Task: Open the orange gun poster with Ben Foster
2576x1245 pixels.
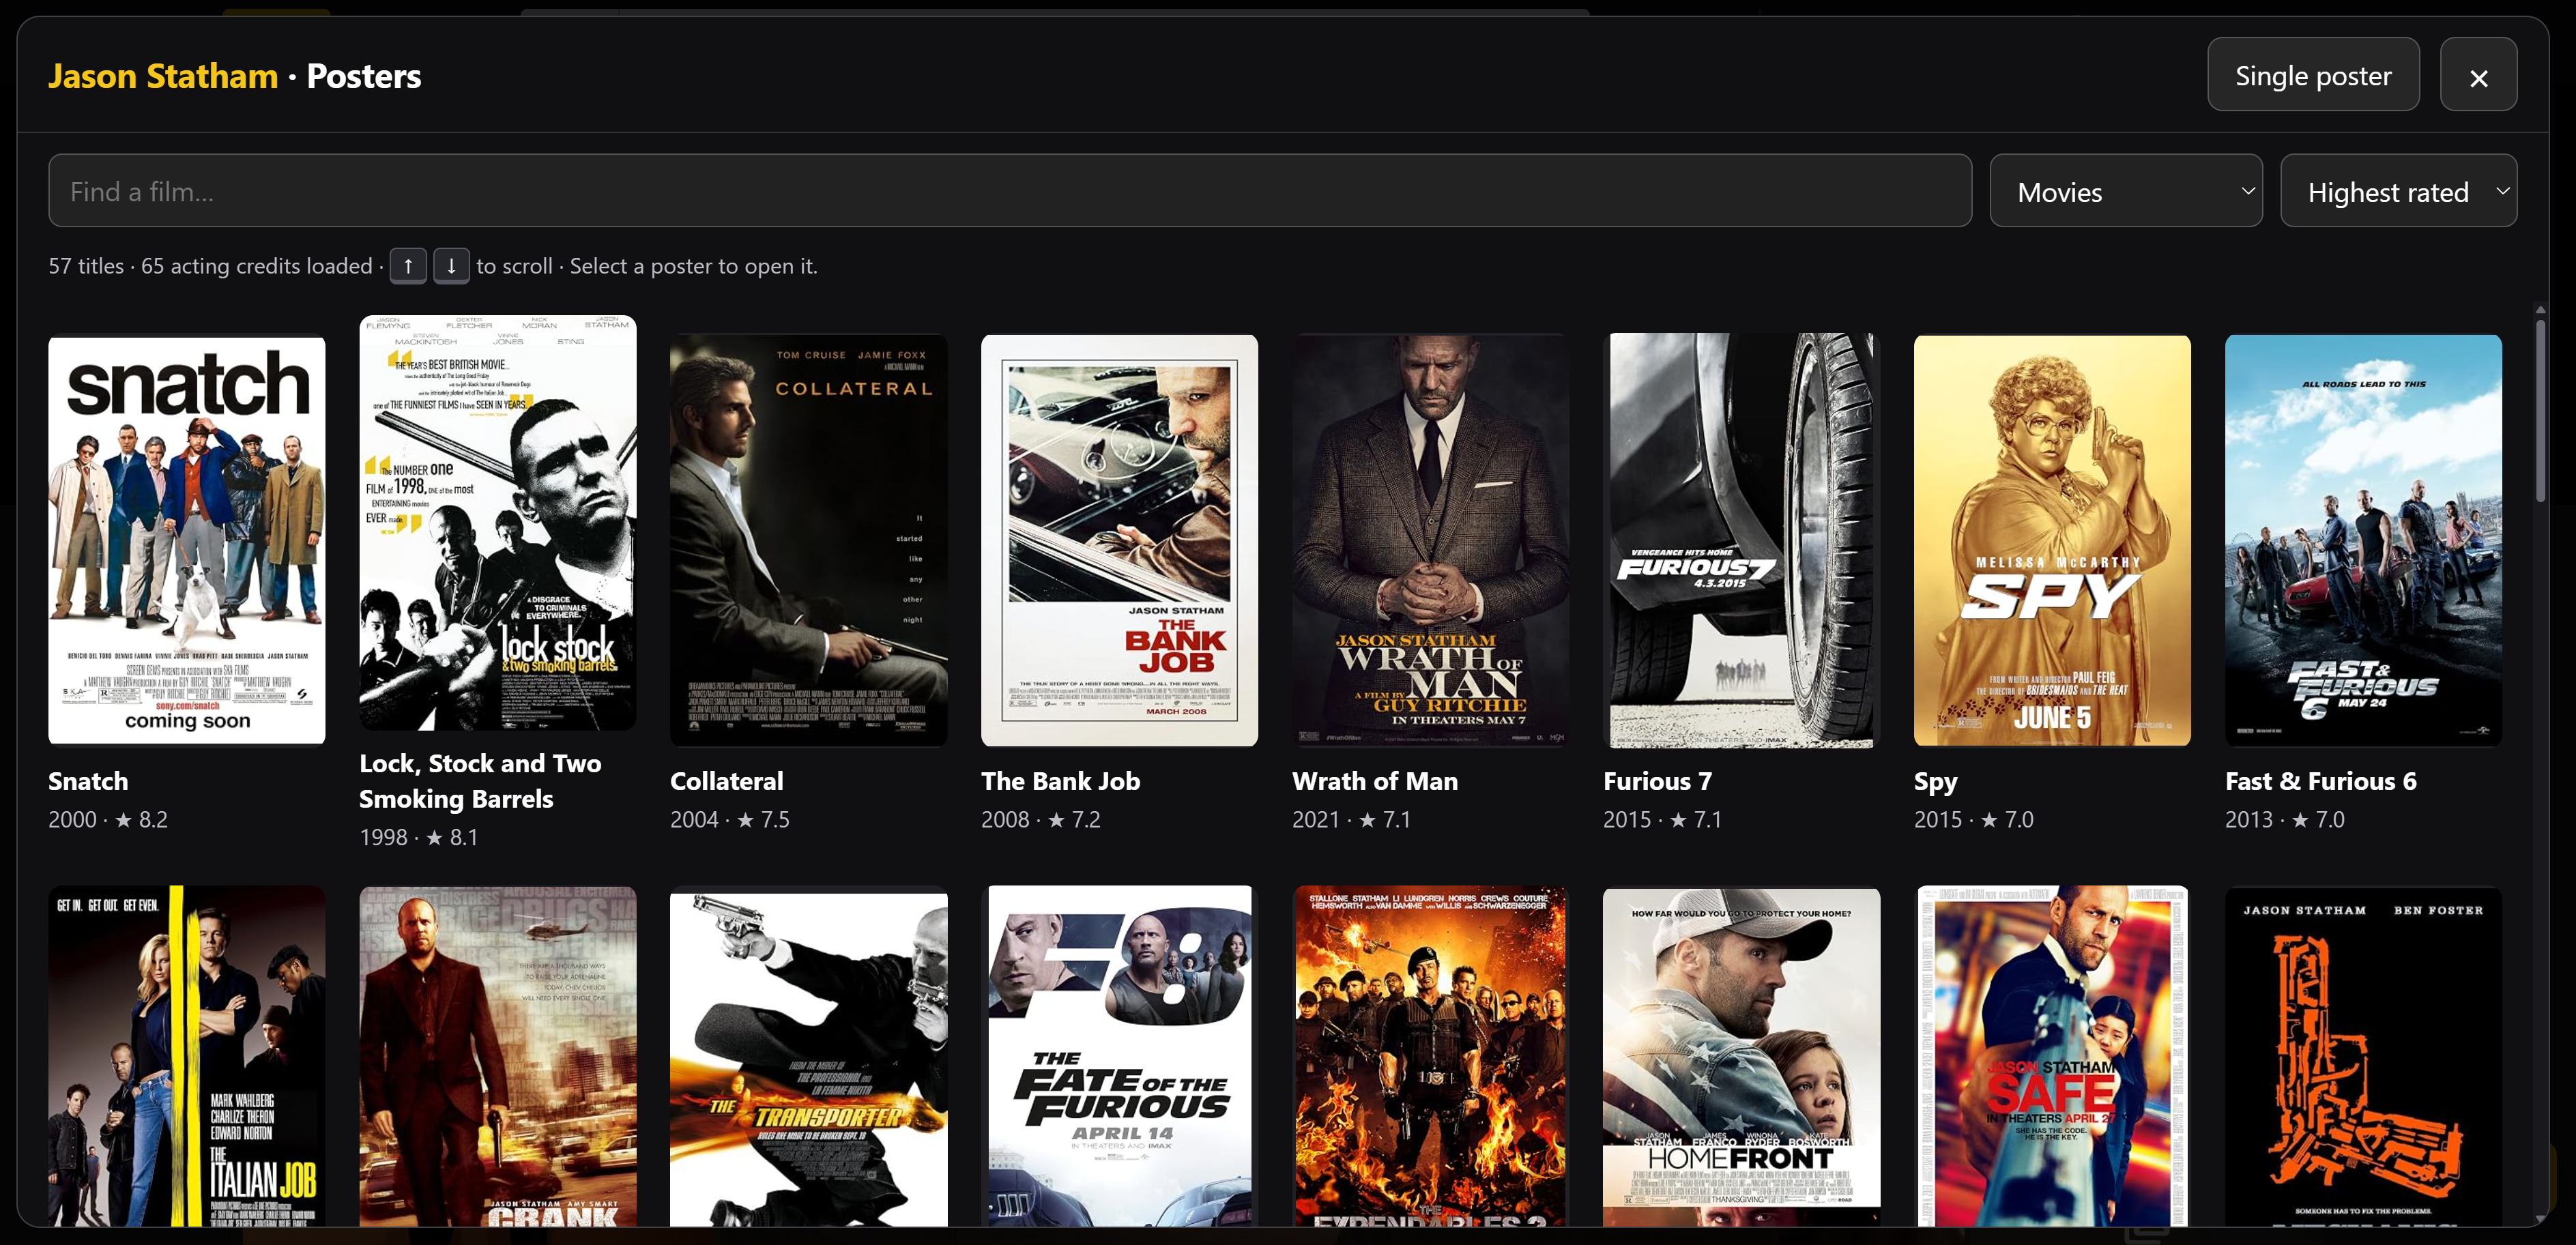Action: 2363,1056
